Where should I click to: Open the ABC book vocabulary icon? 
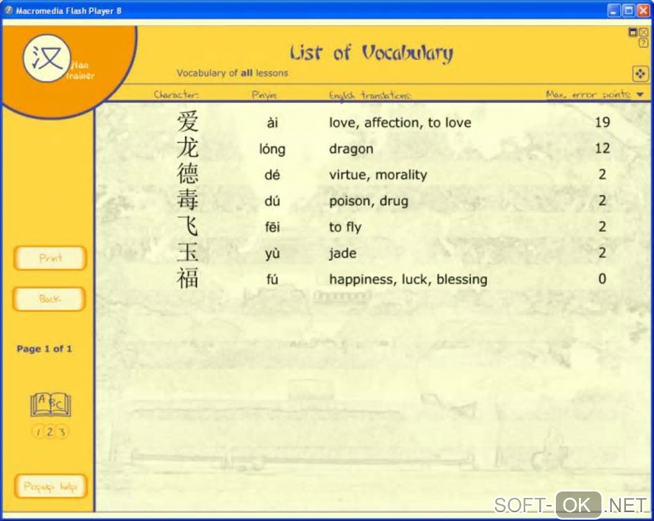click(x=51, y=404)
